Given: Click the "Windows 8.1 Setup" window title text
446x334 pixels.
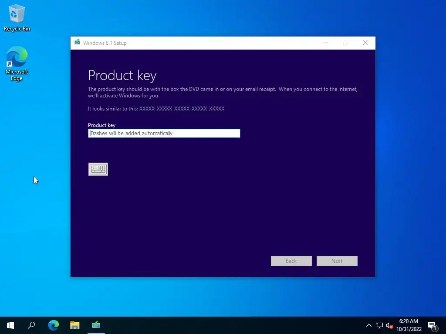Looking at the screenshot, I should (105, 43).
